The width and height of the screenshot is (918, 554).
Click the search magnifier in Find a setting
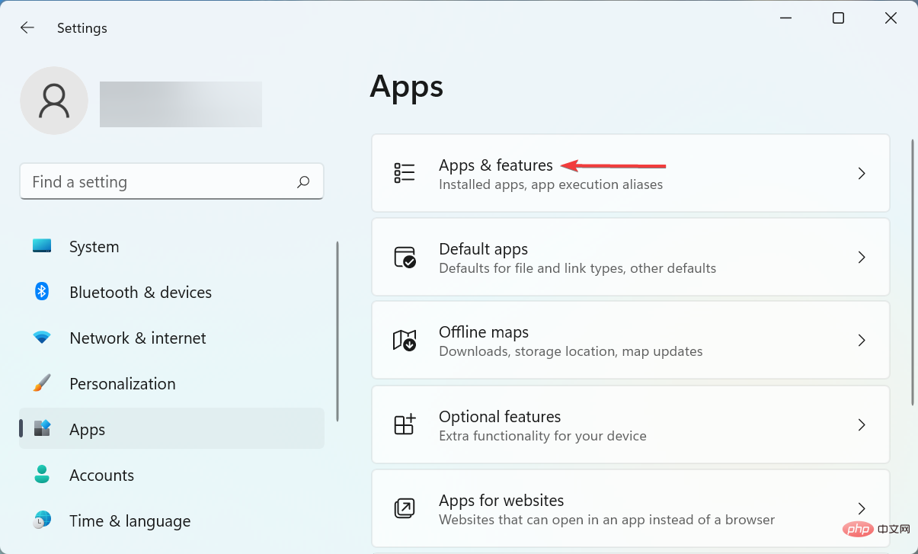pos(302,181)
